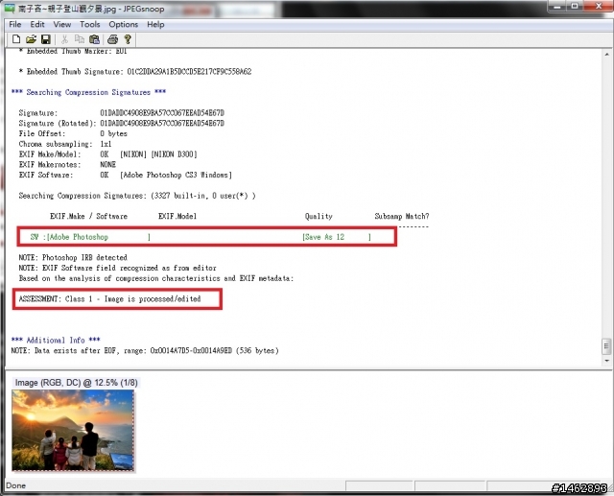Open a file with the folder icon
Viewport: 614px width, 496px height.
(31, 39)
